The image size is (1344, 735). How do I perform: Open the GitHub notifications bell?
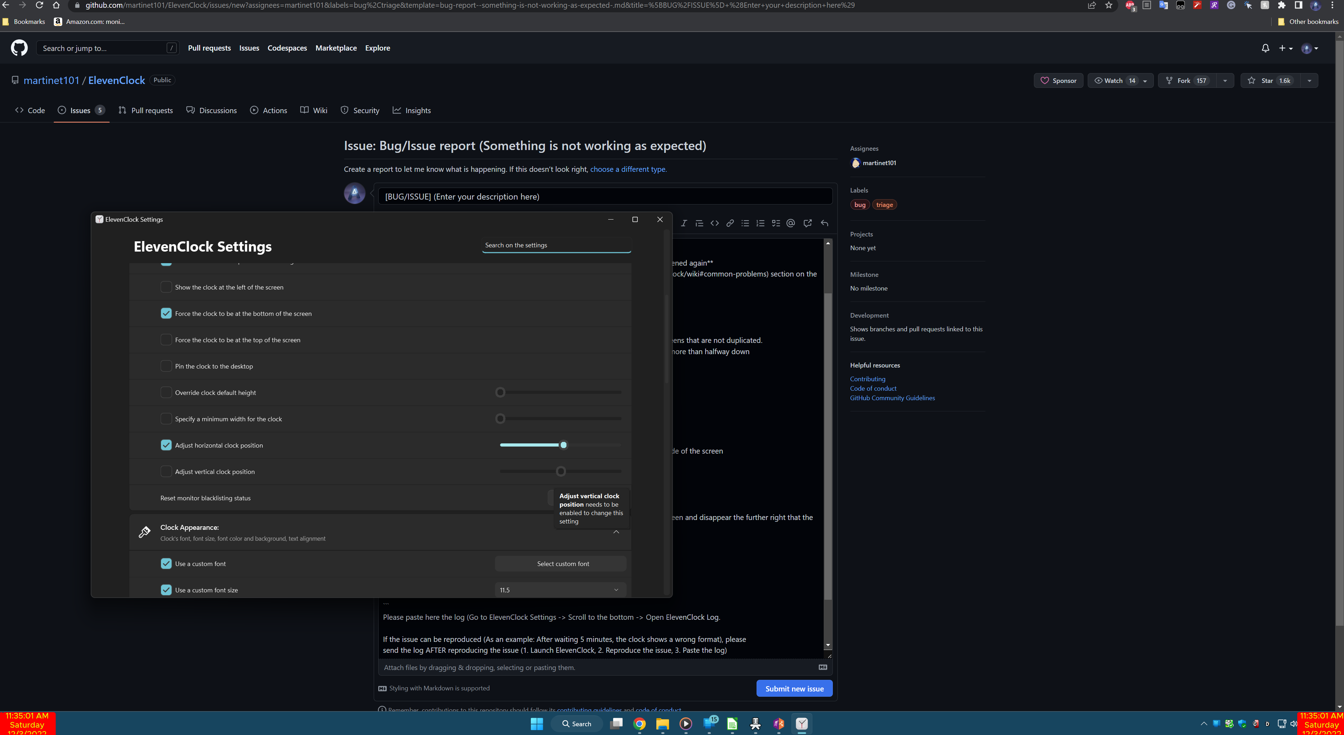pos(1265,48)
